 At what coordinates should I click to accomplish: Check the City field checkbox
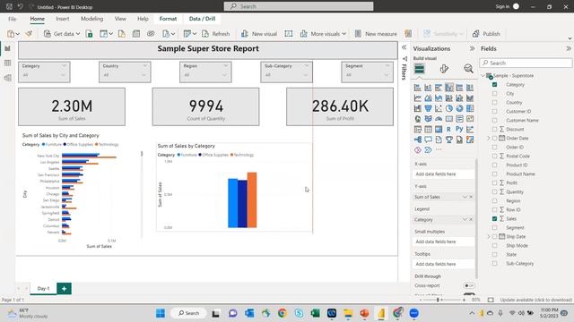[494, 93]
